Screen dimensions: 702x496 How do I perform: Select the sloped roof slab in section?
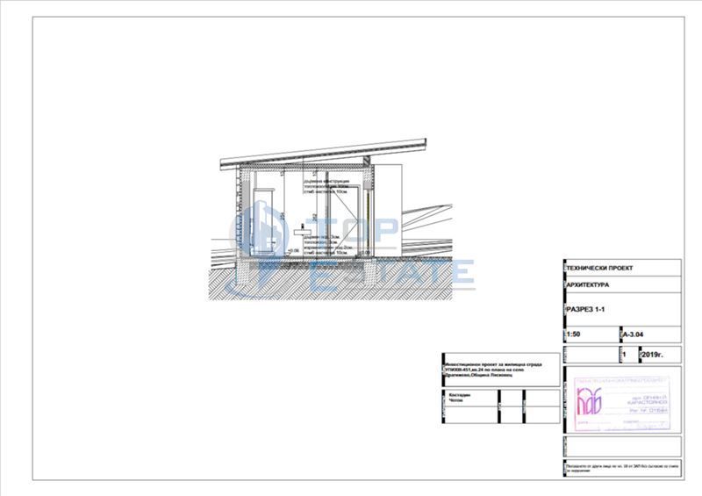coord(323,154)
